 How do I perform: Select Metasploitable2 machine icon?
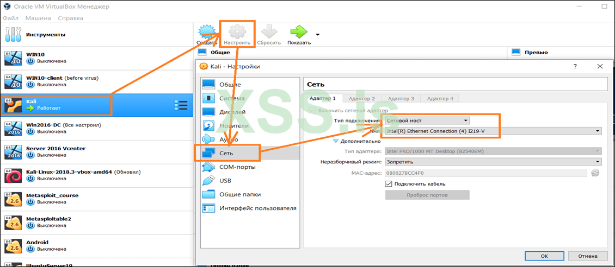pyautogui.click(x=13, y=223)
